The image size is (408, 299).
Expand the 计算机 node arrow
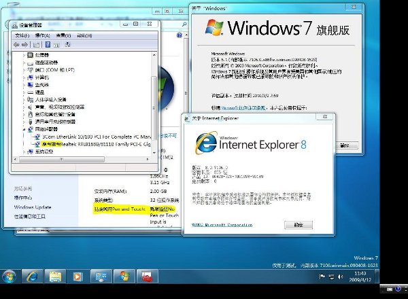coord(24,77)
